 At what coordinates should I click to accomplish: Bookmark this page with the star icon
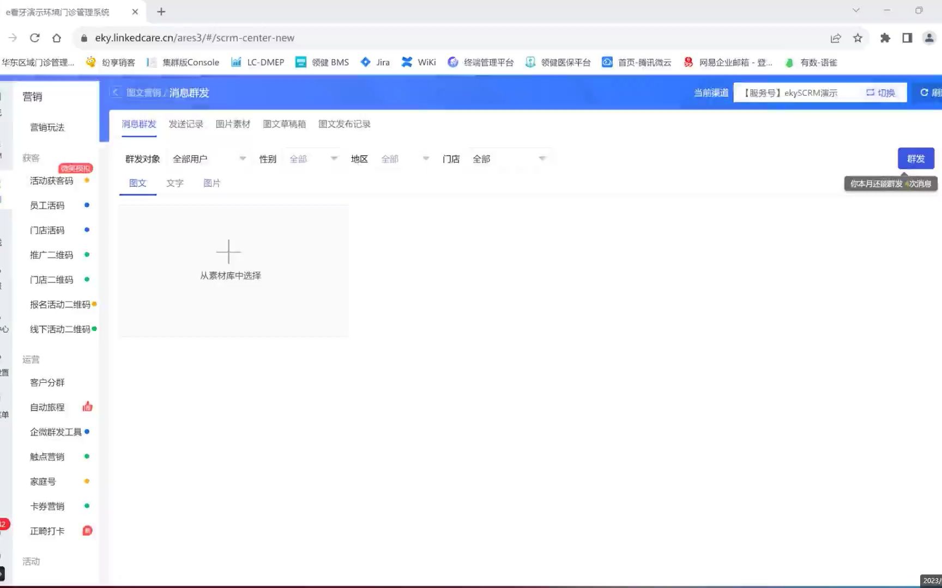pyautogui.click(x=858, y=38)
